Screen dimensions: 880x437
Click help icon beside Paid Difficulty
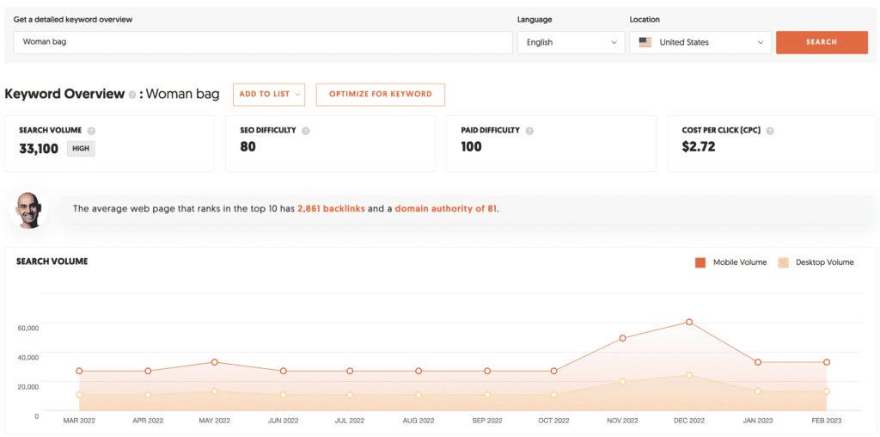click(x=529, y=131)
